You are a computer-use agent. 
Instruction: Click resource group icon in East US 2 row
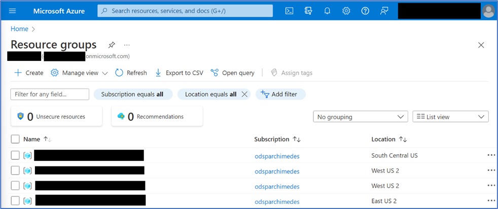coord(27,201)
